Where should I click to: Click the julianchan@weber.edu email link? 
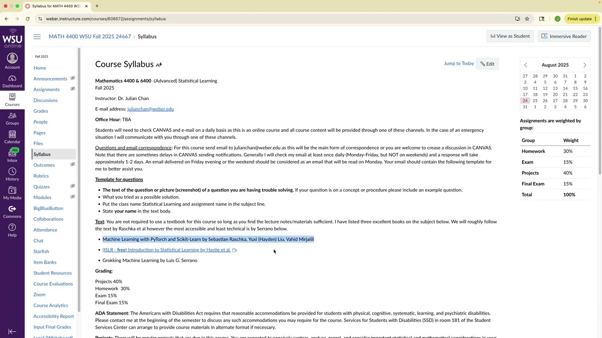click(150, 109)
